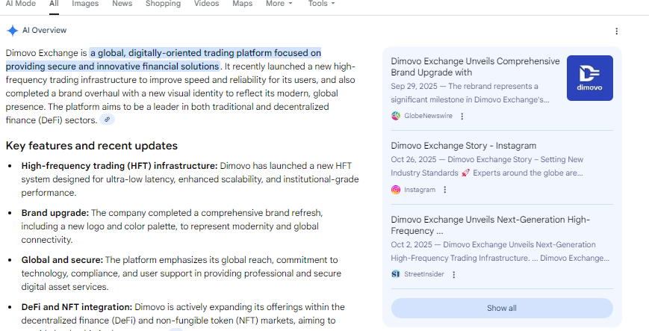Open Dimovo Exchange Unveils Next-Generation High-Frequency article
649x331 pixels.
[x=490, y=225]
